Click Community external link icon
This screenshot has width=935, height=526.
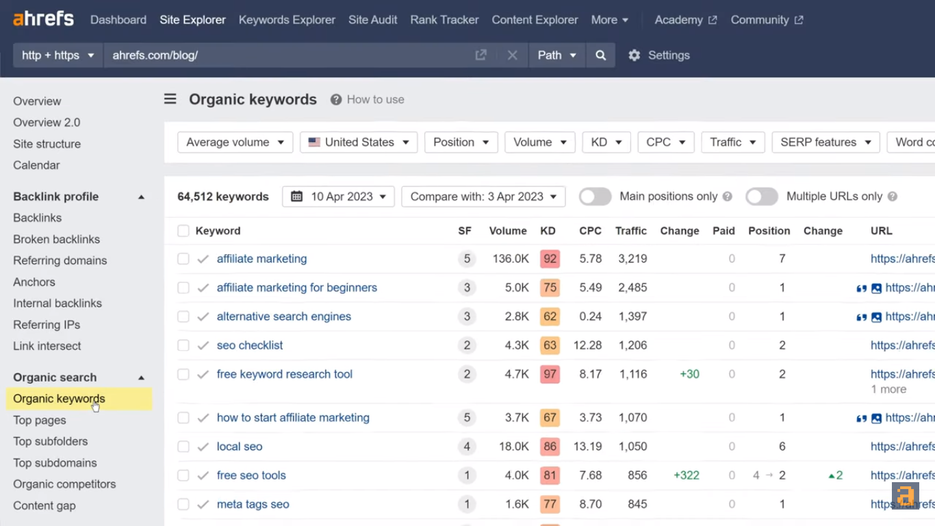click(799, 21)
